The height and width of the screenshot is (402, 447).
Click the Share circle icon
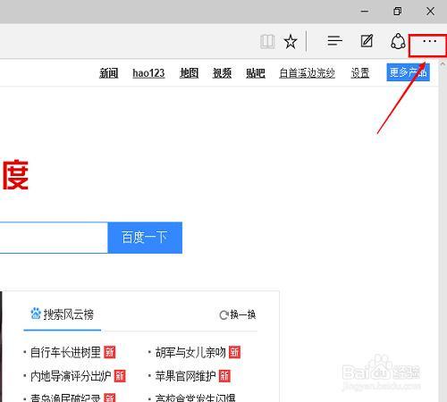[398, 41]
